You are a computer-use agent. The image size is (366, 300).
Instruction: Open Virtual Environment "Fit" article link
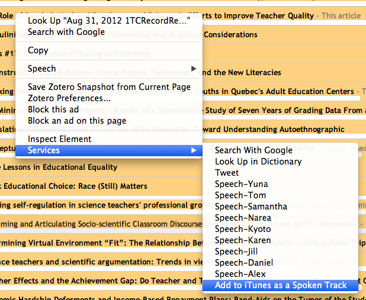(101, 243)
